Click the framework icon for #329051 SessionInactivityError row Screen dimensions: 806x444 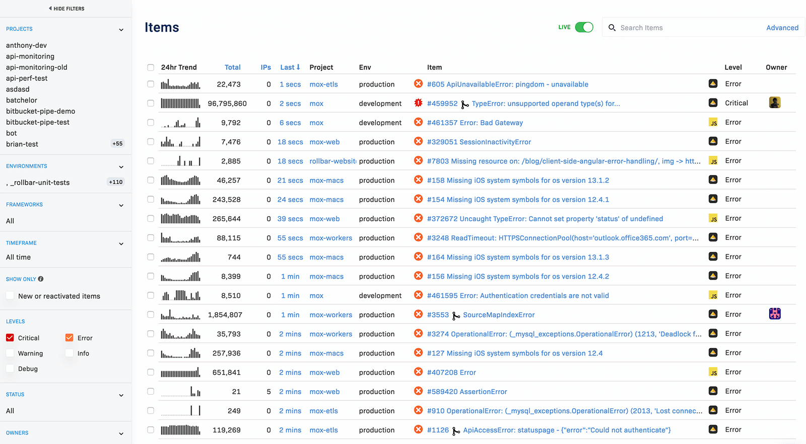click(x=713, y=141)
